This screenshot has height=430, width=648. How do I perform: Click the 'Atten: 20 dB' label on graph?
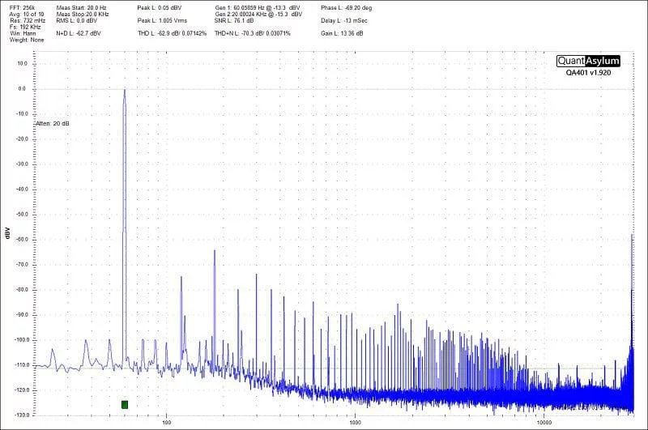(x=53, y=124)
